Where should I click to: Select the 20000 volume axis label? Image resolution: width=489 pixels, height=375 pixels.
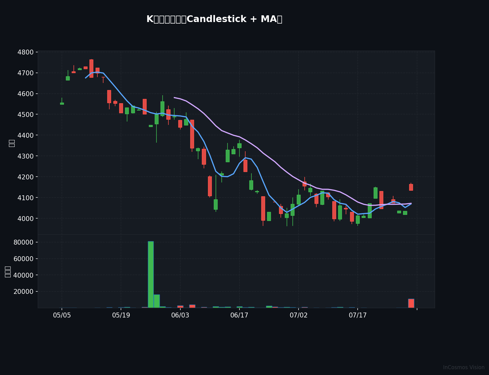tap(24, 292)
